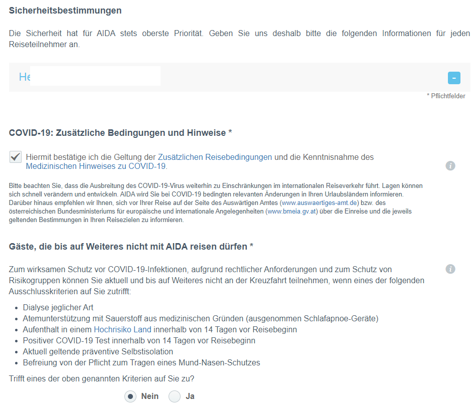475x408 pixels.
Task: Open the Hochrisiko Land link
Action: coord(122,329)
